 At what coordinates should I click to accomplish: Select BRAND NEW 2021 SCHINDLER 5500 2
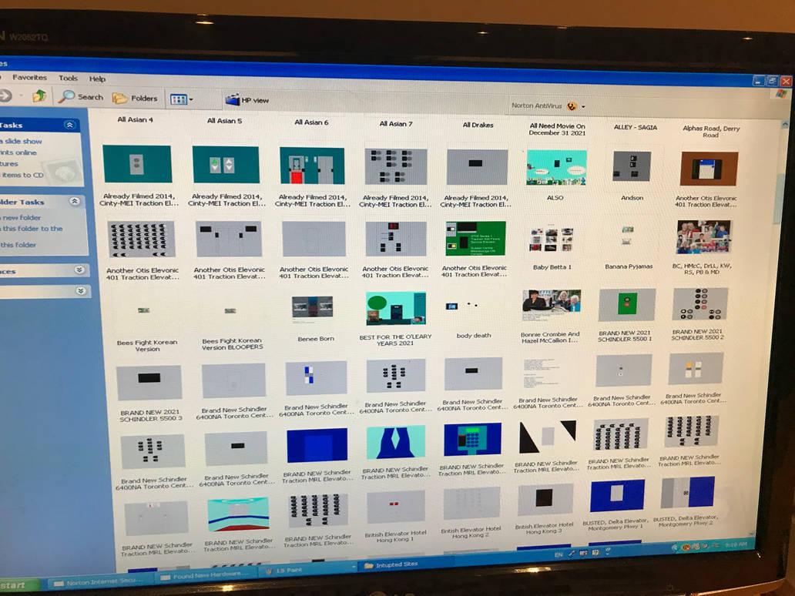point(700,304)
